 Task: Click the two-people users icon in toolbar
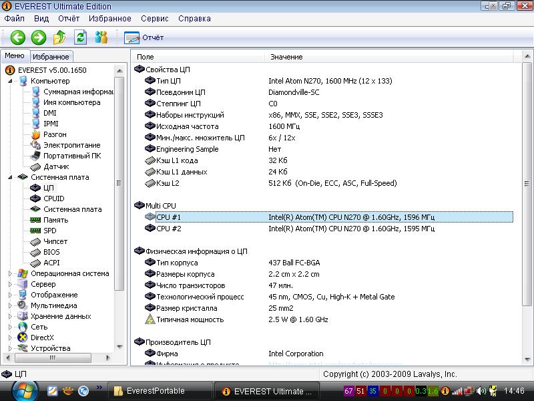tap(101, 37)
